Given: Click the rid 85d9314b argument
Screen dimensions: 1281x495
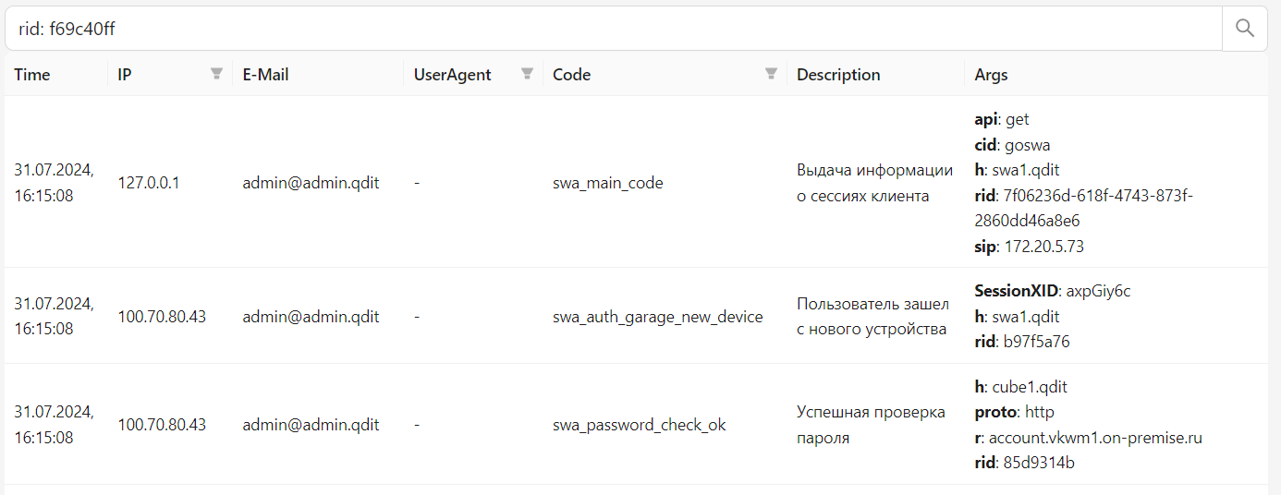Looking at the screenshot, I should (1024, 463).
